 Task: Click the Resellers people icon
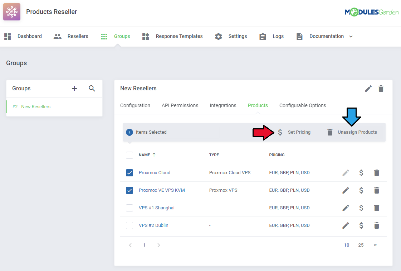(58, 37)
